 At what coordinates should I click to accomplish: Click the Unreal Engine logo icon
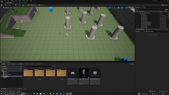point(2,2)
